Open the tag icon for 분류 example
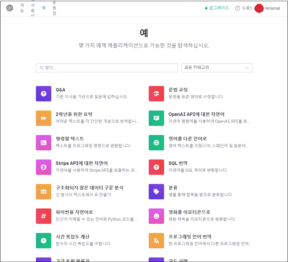The height and width of the screenshot is (262, 288). [156, 191]
